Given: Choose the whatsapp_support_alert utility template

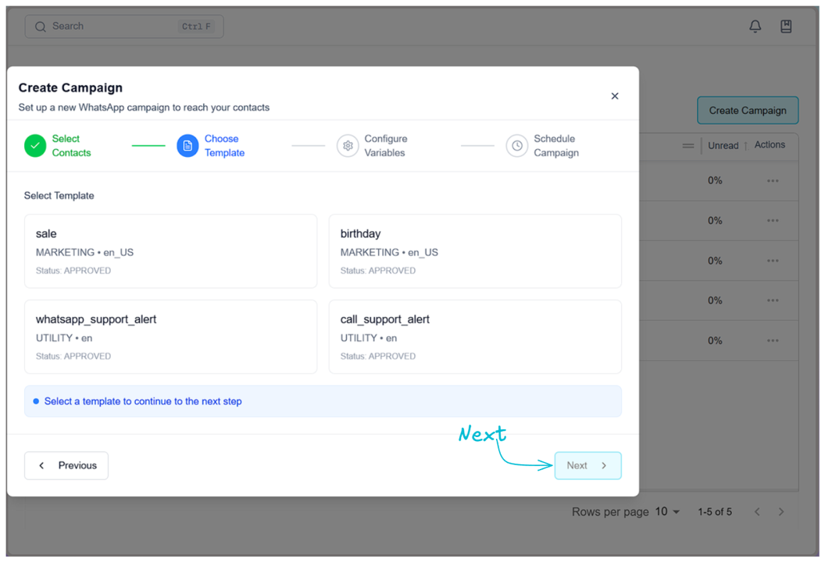Looking at the screenshot, I should click(170, 336).
